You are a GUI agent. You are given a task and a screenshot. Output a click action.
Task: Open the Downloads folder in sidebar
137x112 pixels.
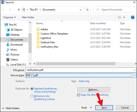point(15,45)
